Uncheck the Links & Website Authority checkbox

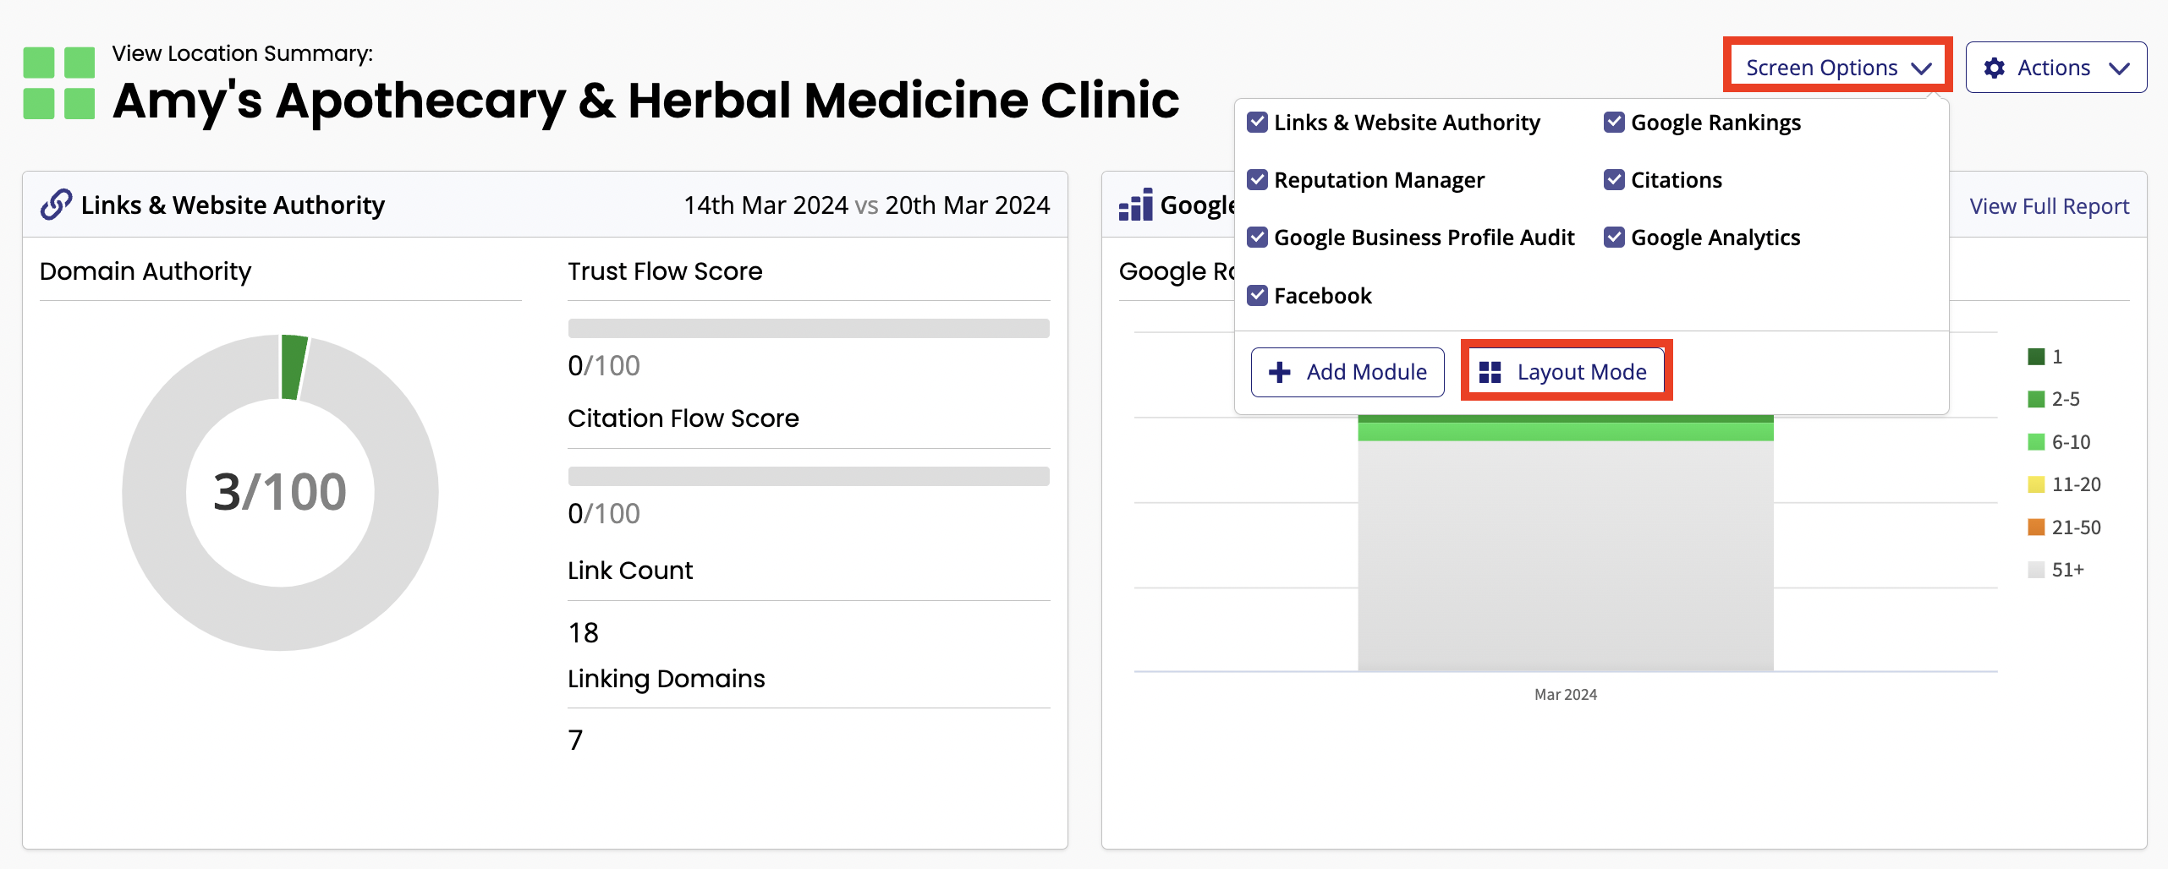[x=1258, y=123]
